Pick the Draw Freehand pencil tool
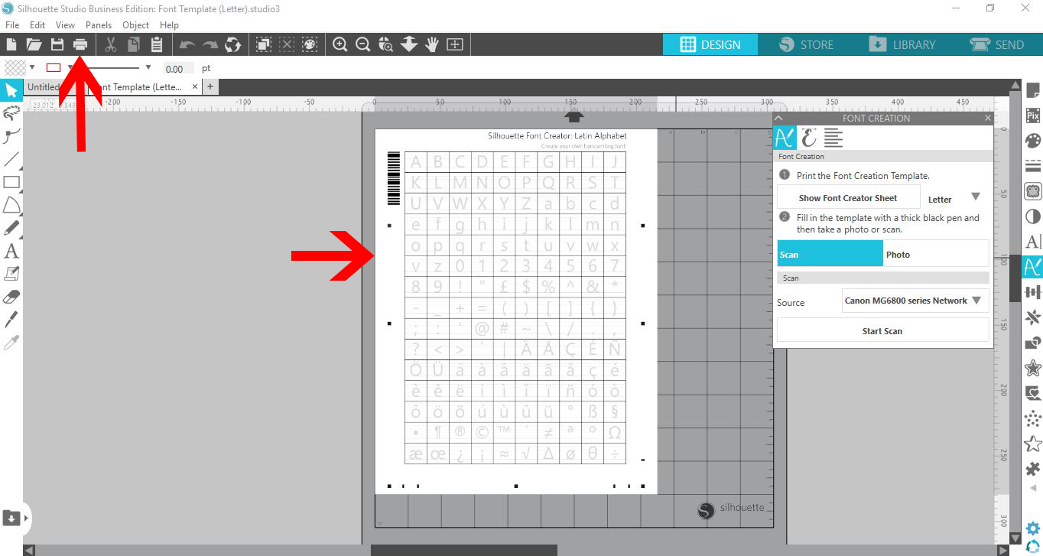The height and width of the screenshot is (556, 1043). [x=11, y=228]
